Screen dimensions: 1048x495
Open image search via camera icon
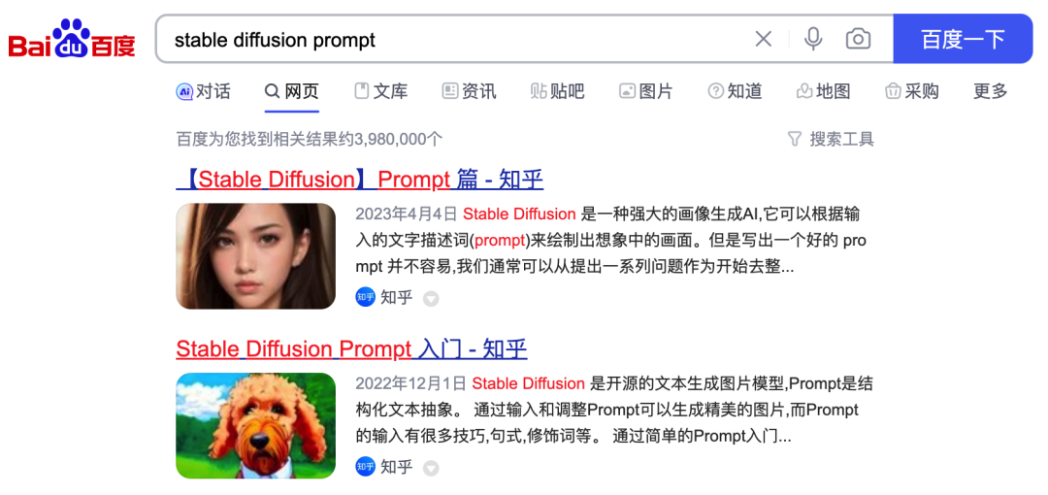pos(858,40)
